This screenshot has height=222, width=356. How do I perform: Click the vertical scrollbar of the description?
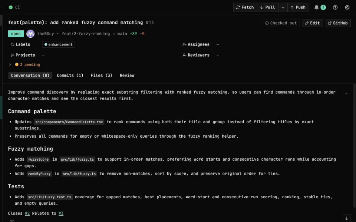pos(355,146)
